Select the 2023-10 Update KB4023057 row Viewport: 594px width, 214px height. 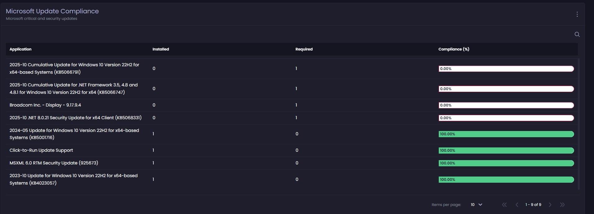click(73, 179)
